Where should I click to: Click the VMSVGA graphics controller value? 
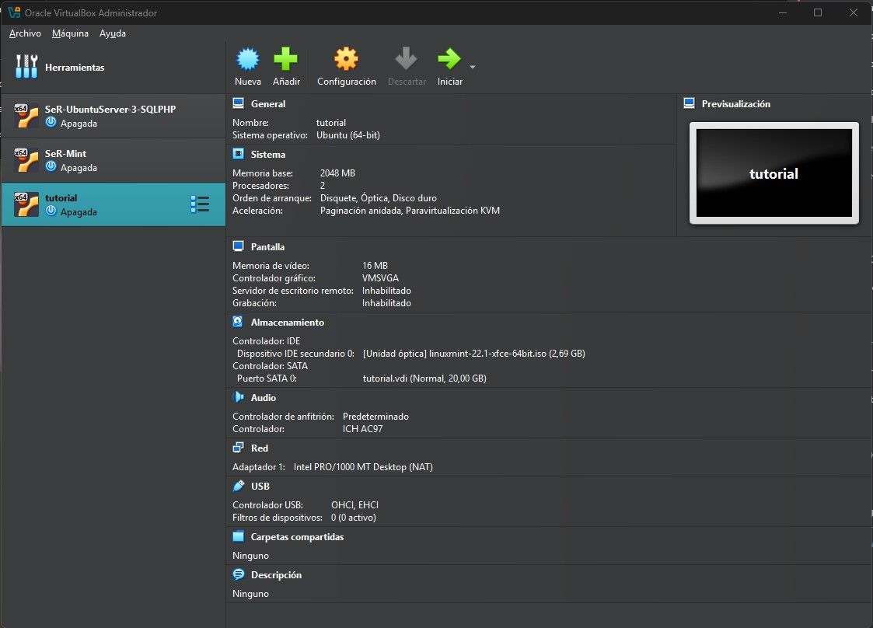[380, 278]
